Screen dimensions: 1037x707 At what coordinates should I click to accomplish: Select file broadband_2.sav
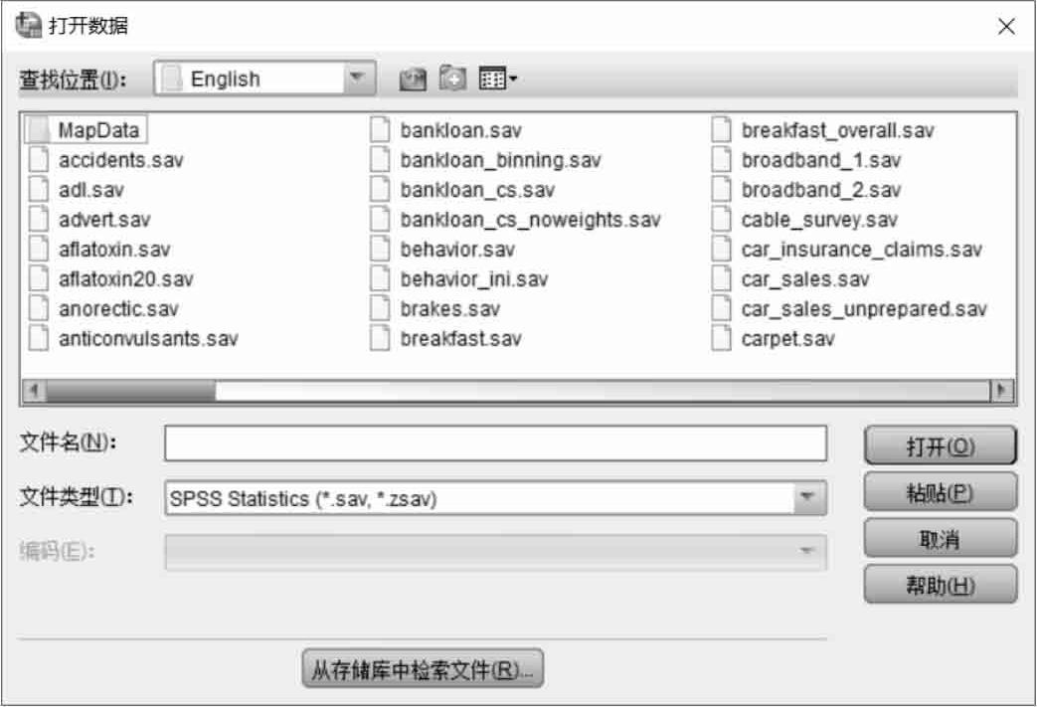point(807,190)
